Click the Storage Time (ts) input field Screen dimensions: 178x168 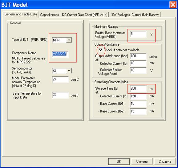click(138, 89)
